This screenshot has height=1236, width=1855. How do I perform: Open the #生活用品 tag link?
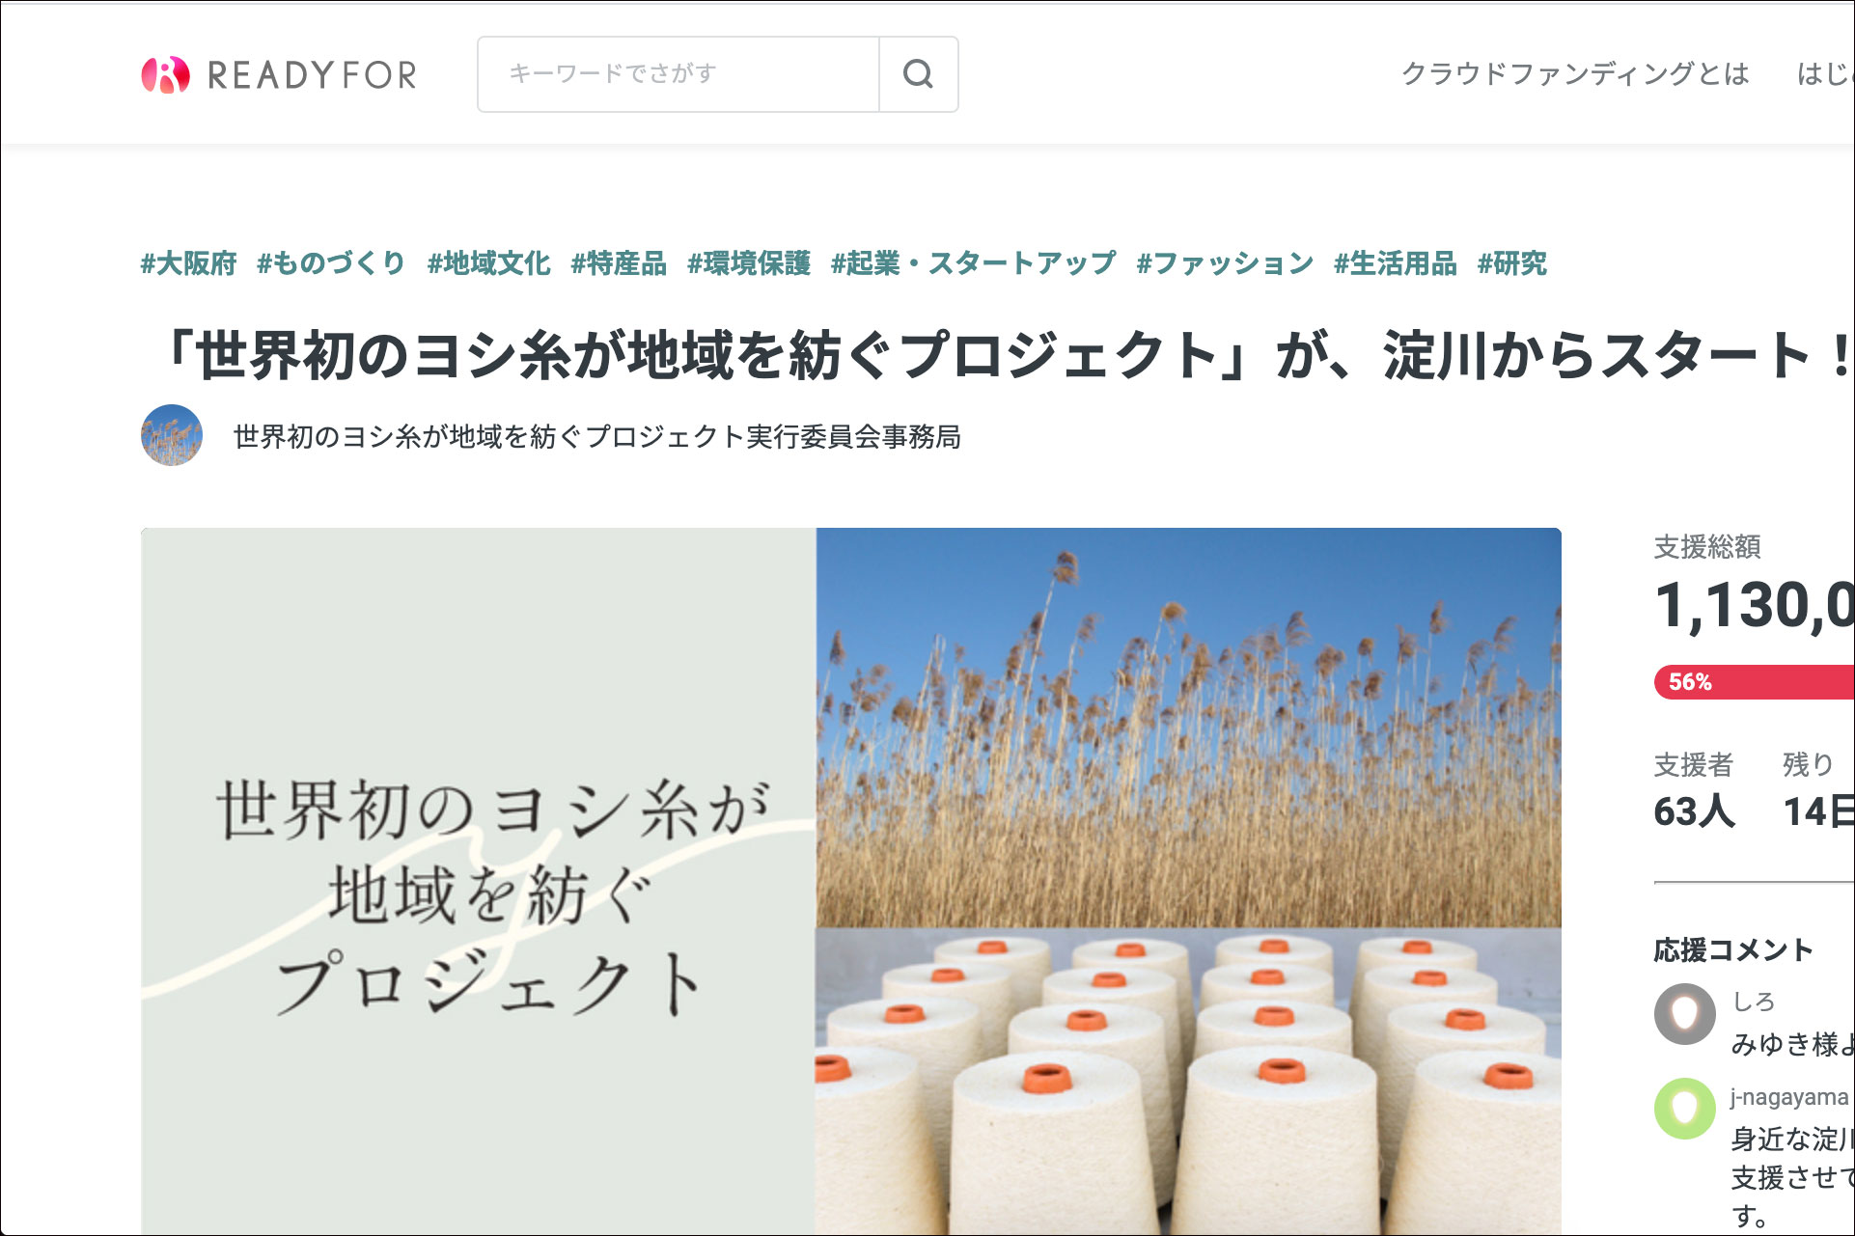tap(1396, 263)
